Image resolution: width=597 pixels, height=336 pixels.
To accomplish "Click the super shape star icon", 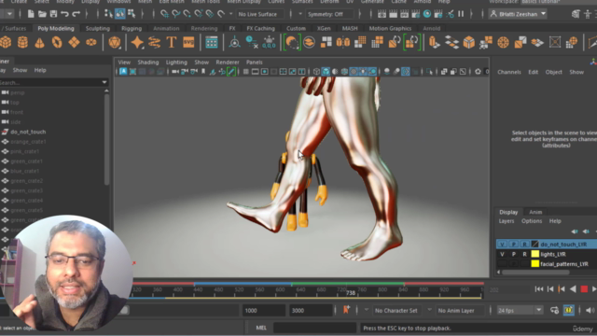I will tap(137, 42).
